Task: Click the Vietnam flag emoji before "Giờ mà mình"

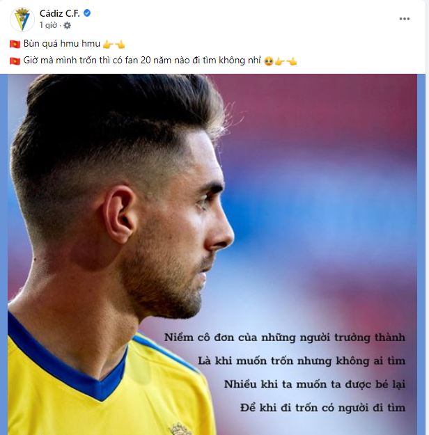Action: (15, 61)
